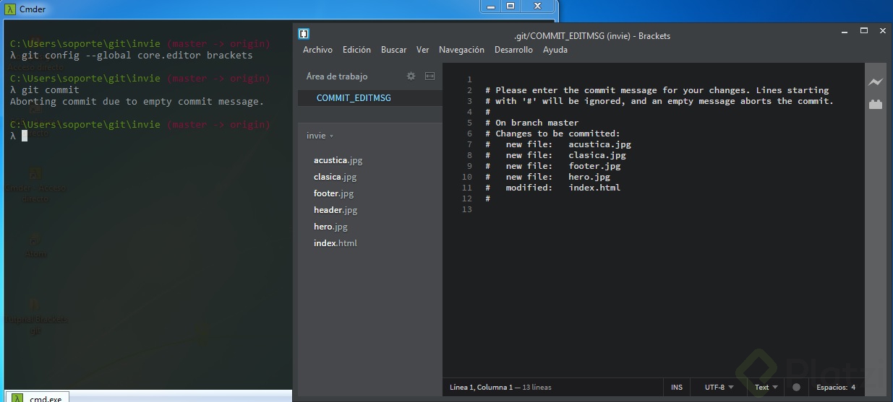Maximize the Brackets window
The height and width of the screenshot is (402, 893).
[863, 31]
